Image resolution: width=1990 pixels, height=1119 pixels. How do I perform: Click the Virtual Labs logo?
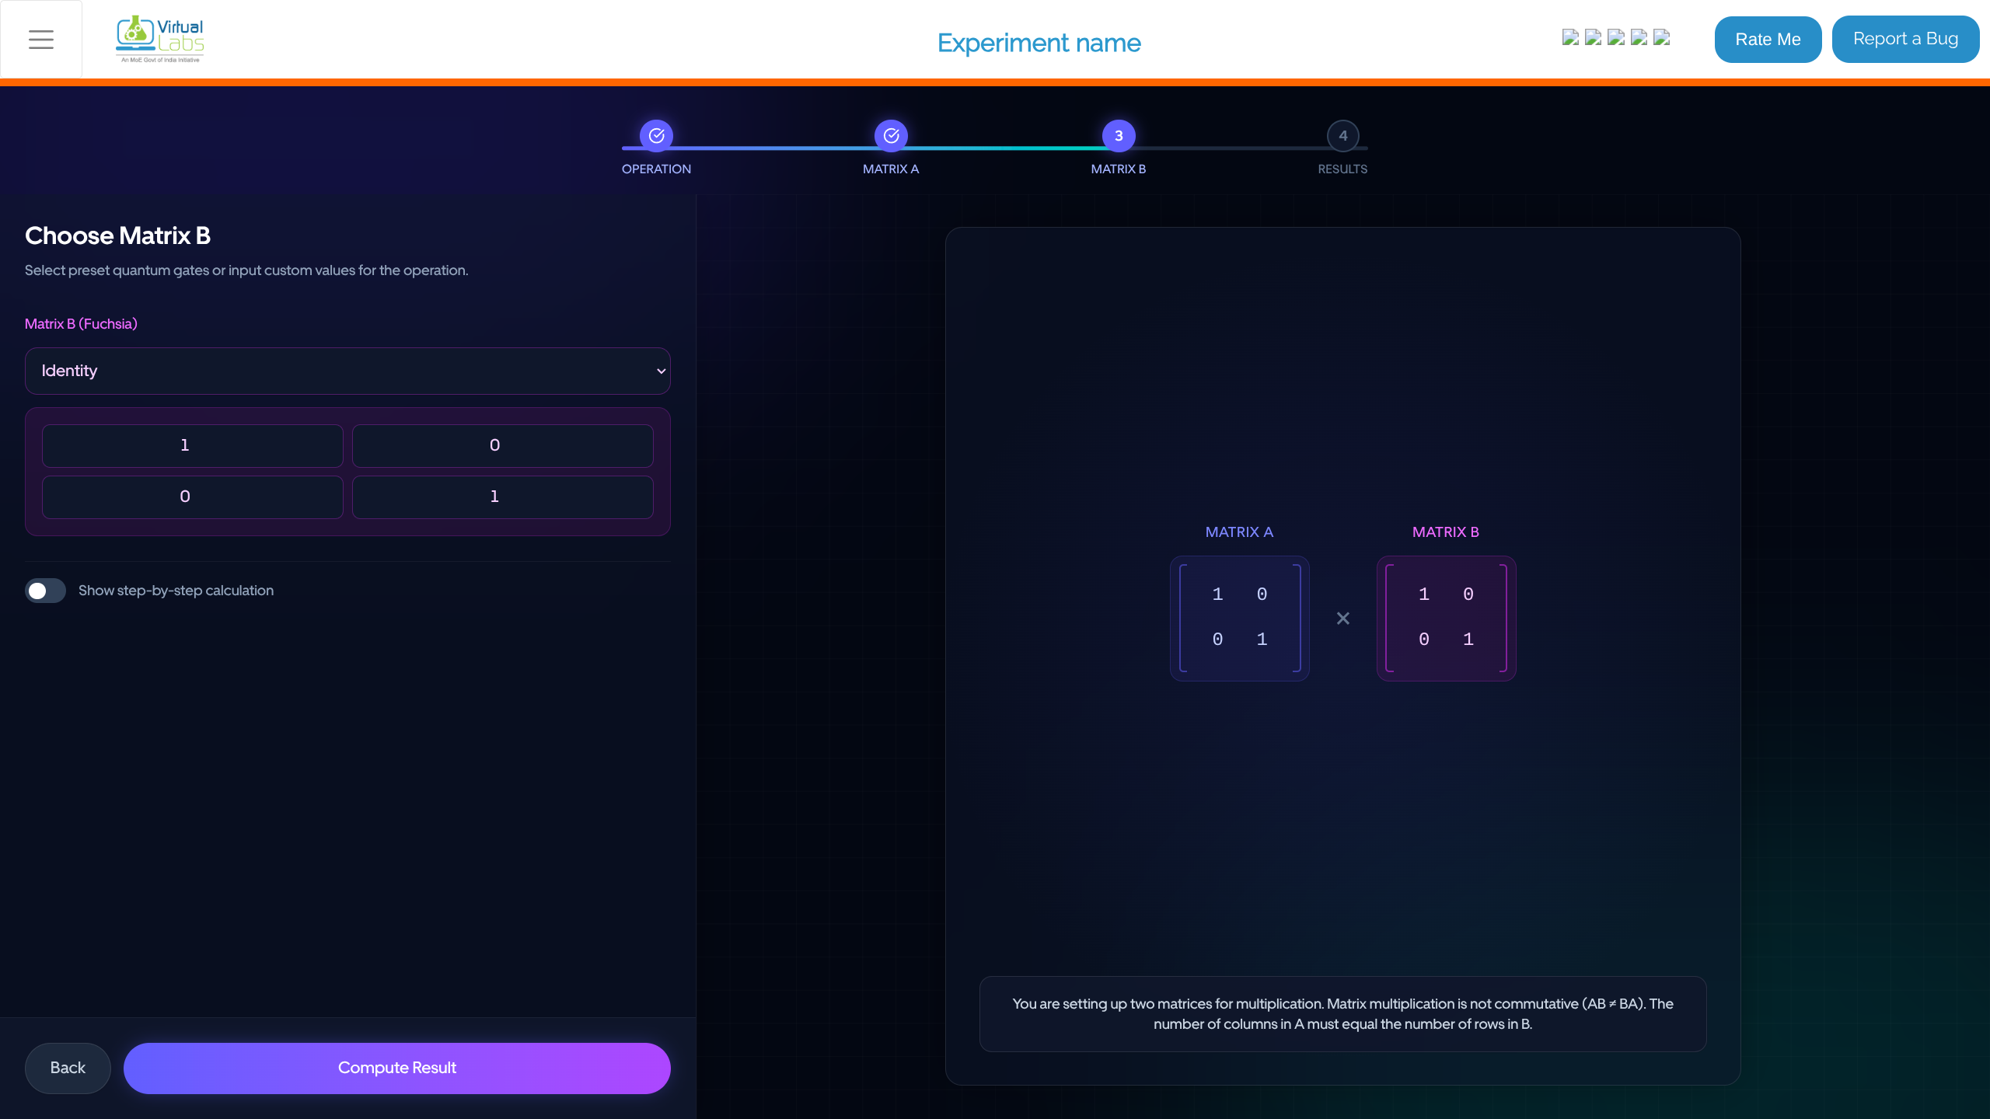coord(160,39)
